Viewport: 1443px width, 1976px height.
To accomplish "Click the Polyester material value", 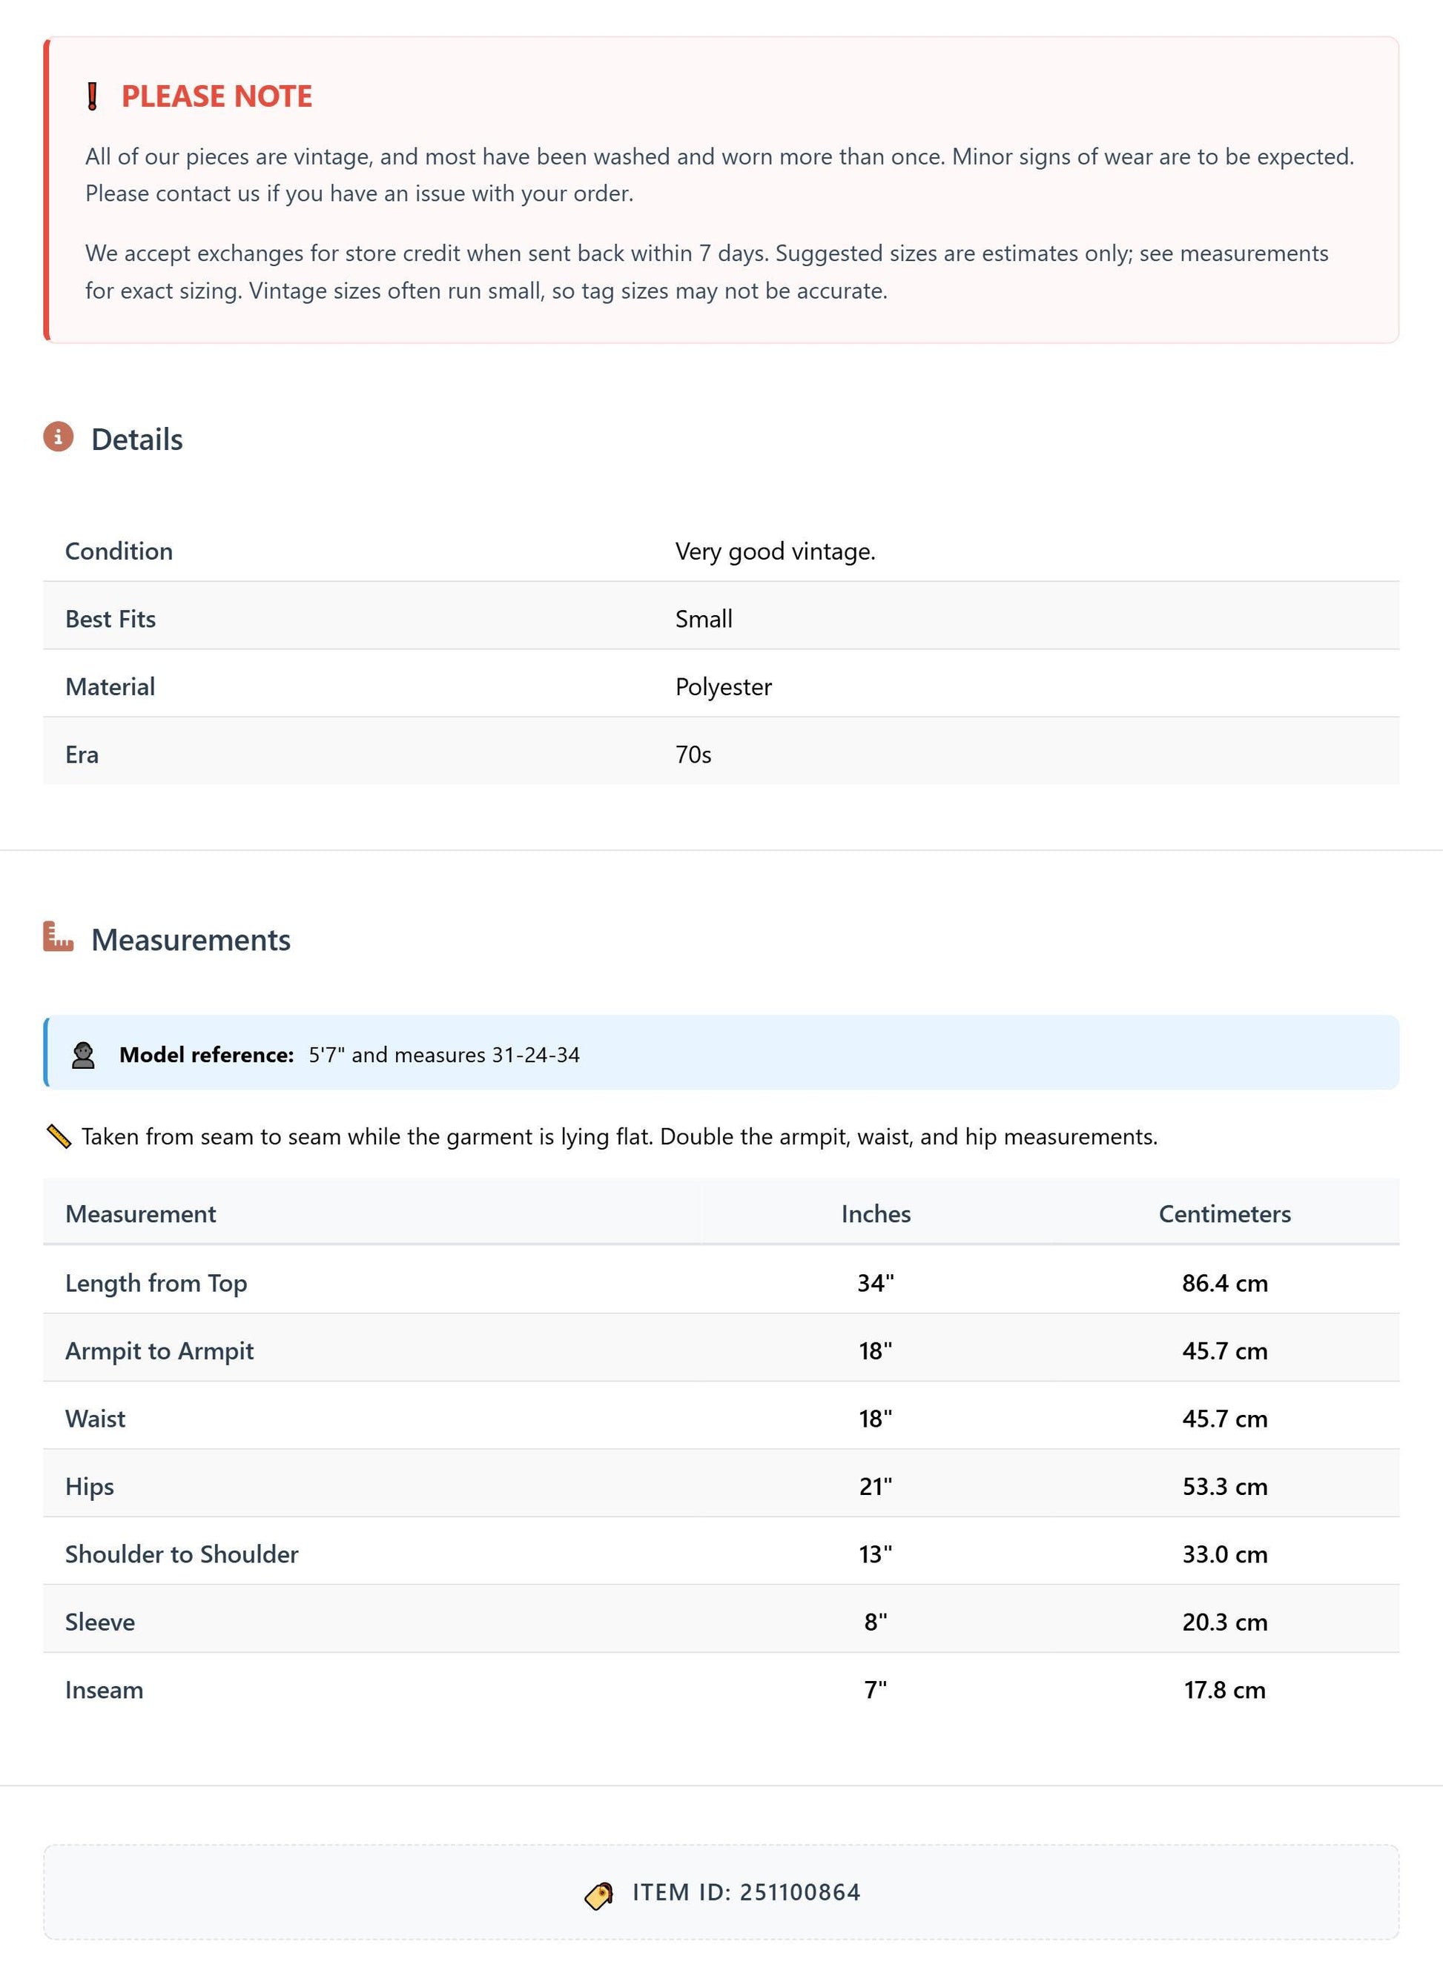I will pyautogui.click(x=723, y=687).
